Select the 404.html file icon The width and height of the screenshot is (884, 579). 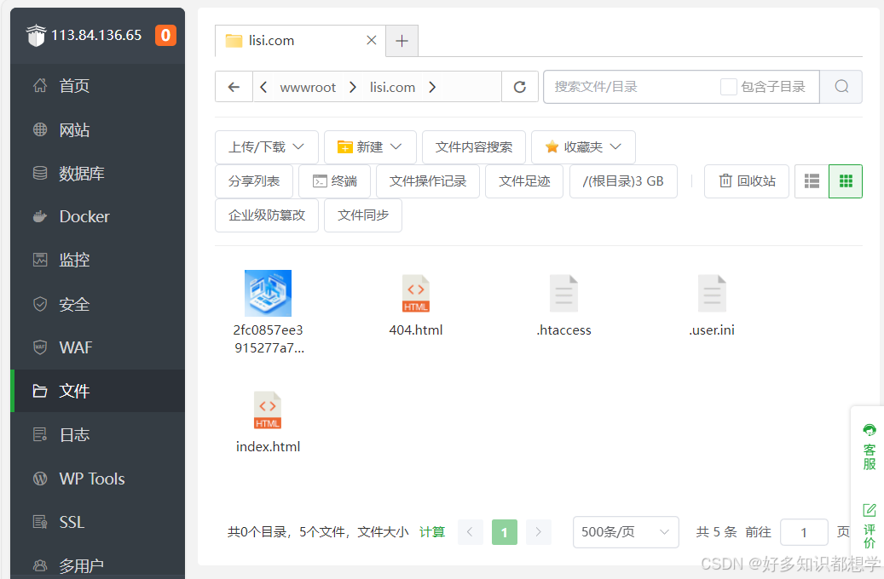[x=416, y=294]
